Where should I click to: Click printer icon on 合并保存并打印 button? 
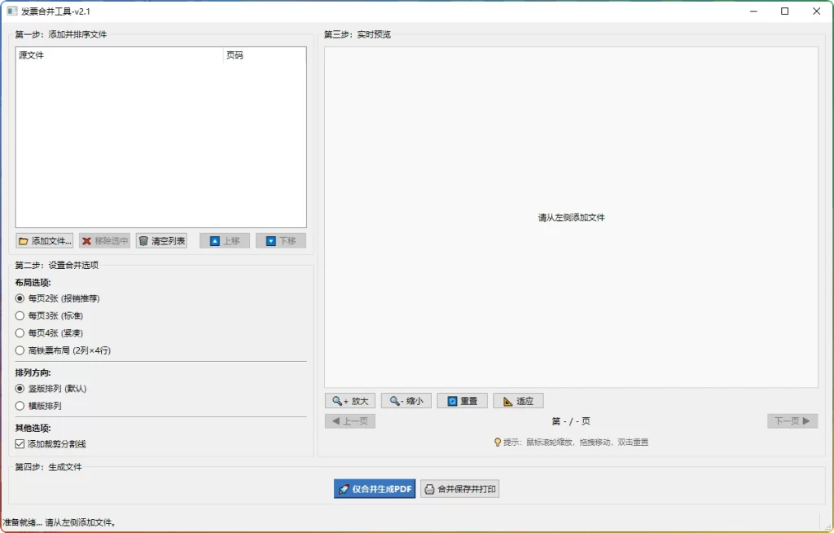pyautogui.click(x=429, y=489)
